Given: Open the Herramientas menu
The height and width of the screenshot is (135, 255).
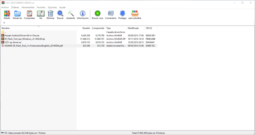Looking at the screenshot, I should 28,7.
